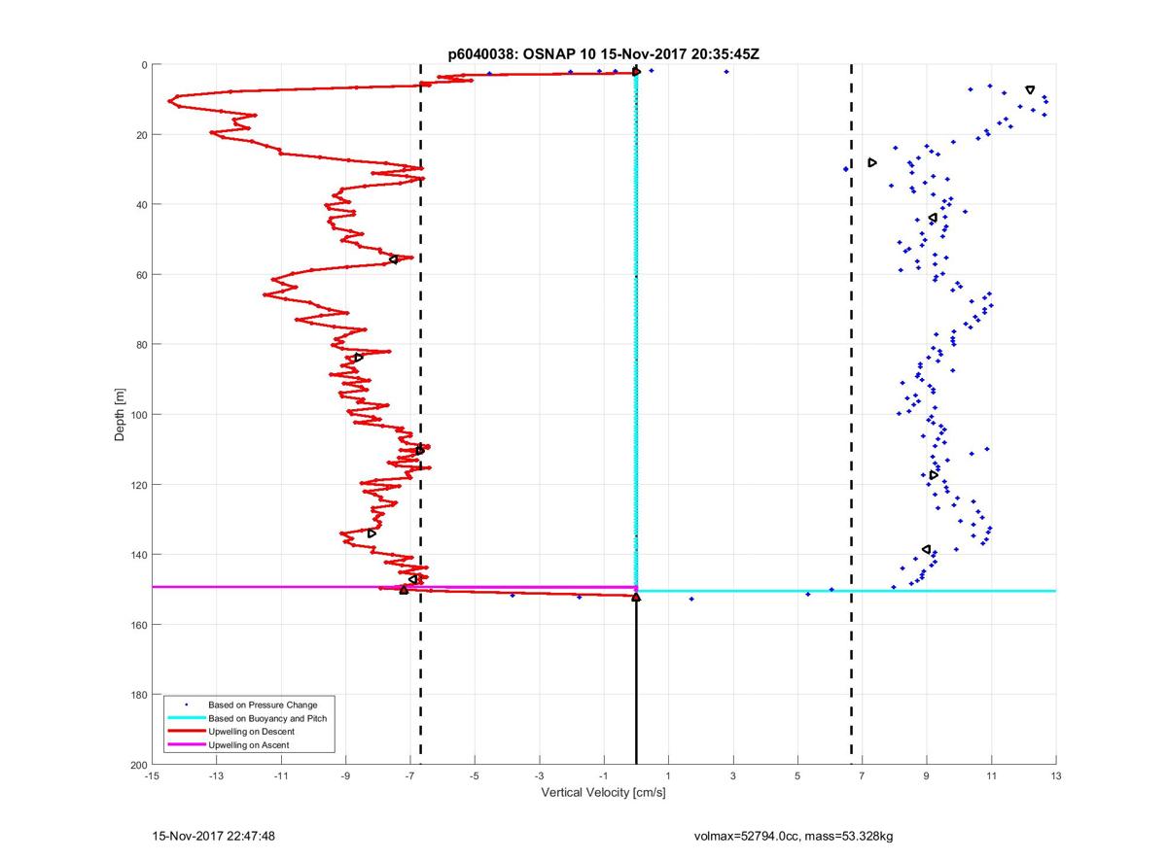
Task: Click the x-axis tick label 5
Action: [797, 776]
